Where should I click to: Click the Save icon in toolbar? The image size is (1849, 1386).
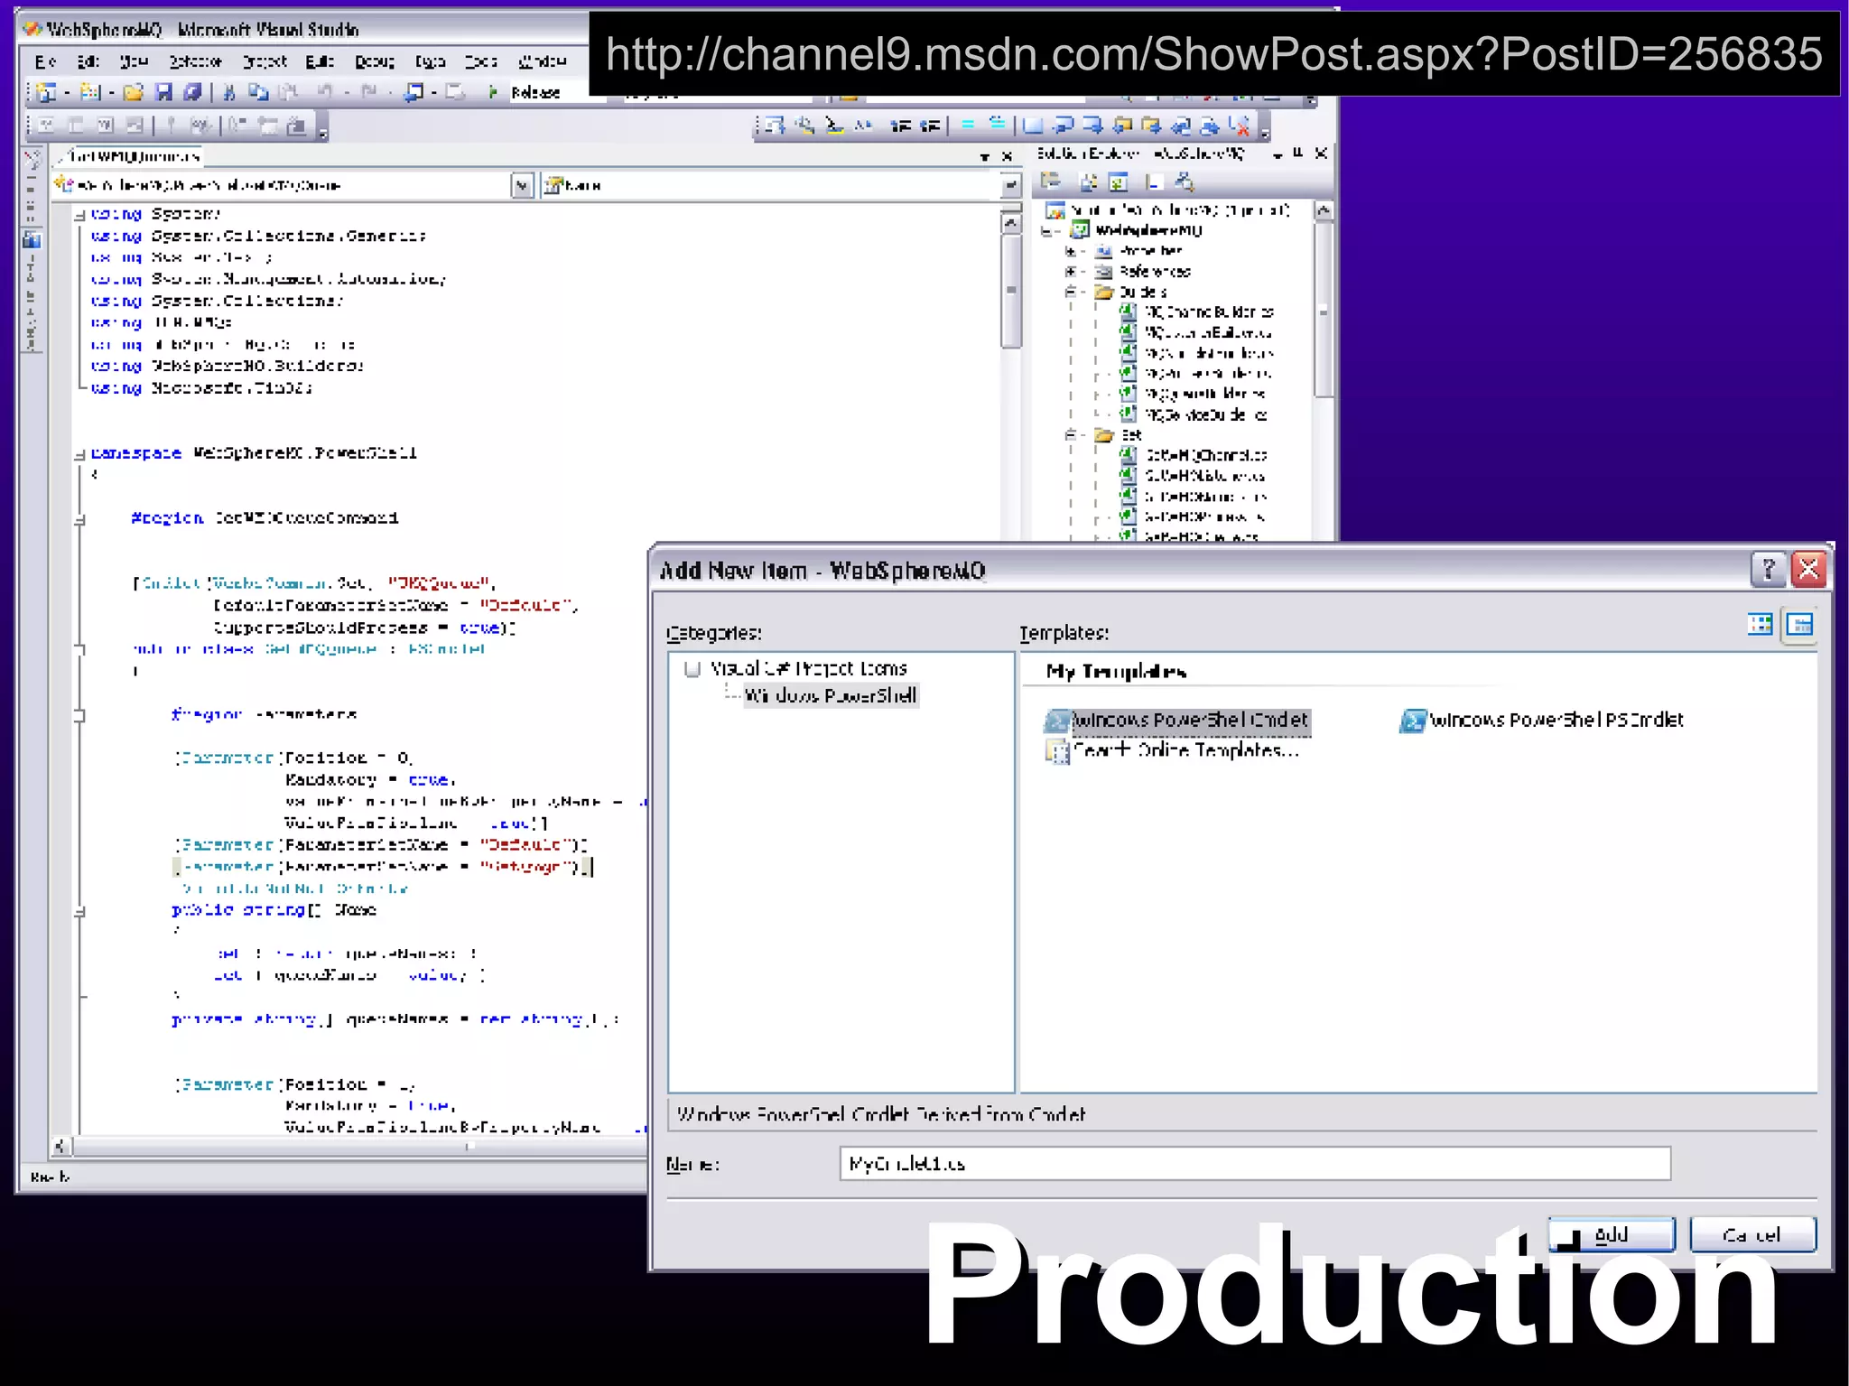click(x=163, y=92)
